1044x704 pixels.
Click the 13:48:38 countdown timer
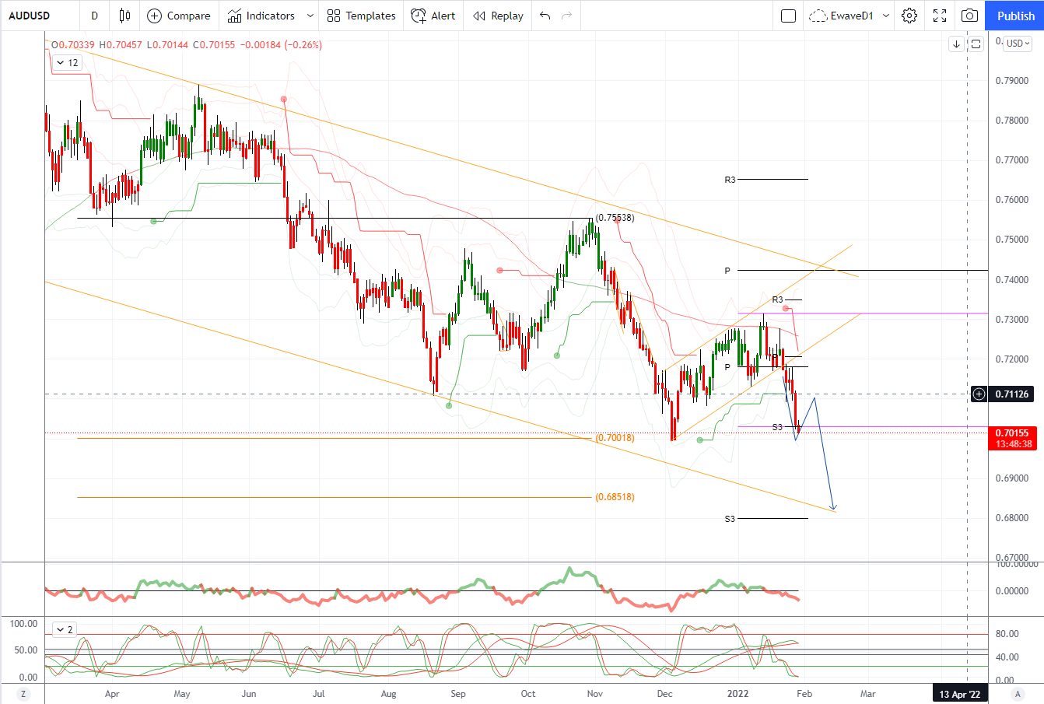pos(1012,444)
